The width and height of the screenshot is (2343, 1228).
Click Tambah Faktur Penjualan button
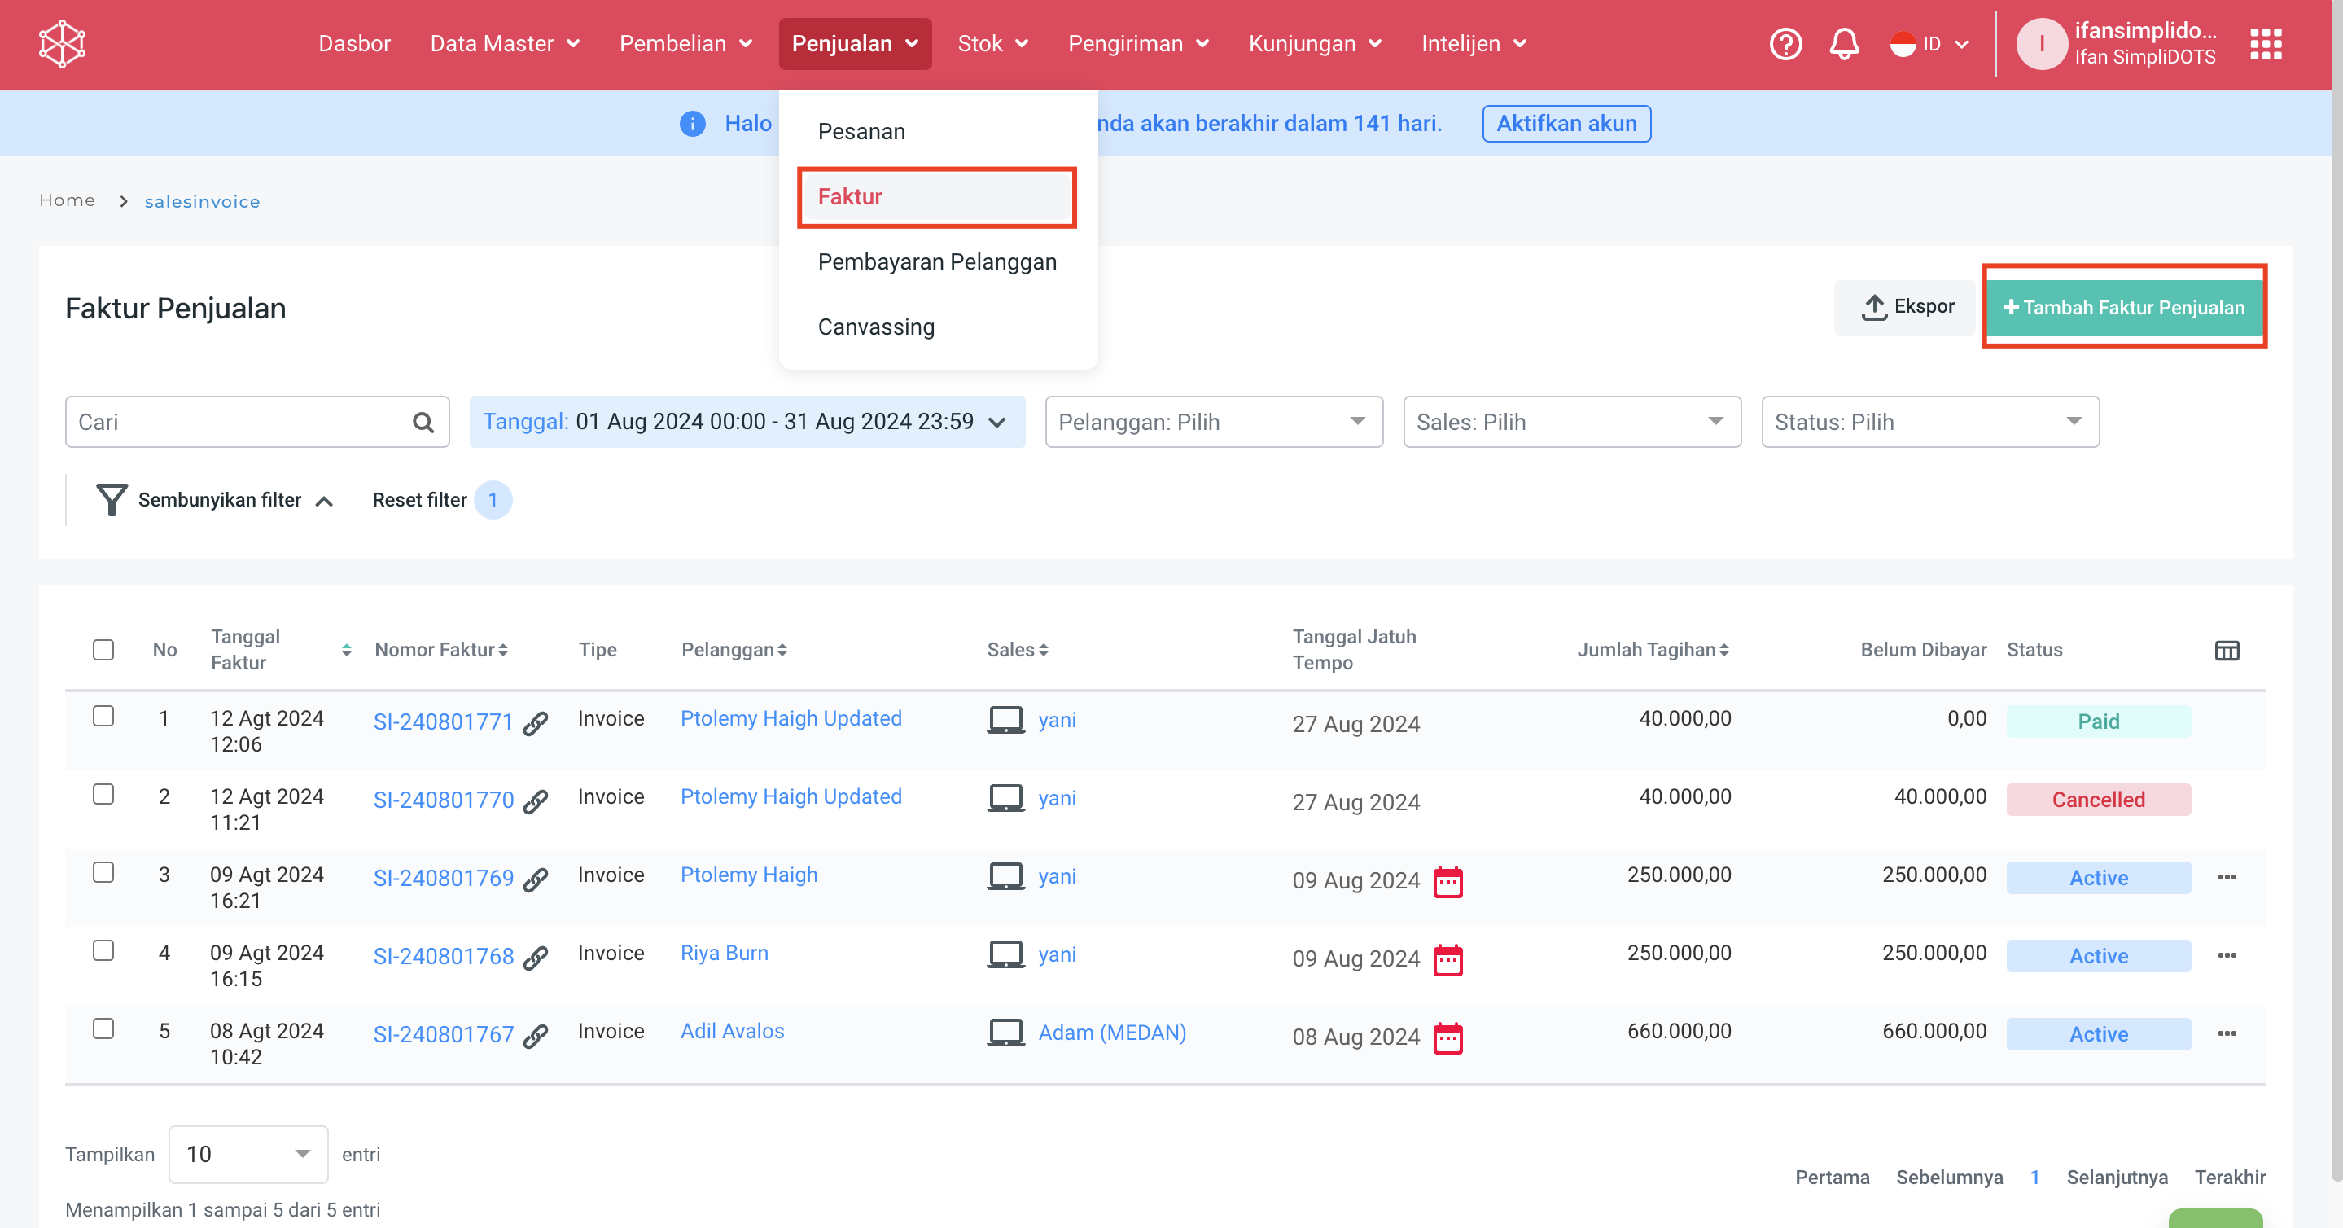[x=2124, y=308]
